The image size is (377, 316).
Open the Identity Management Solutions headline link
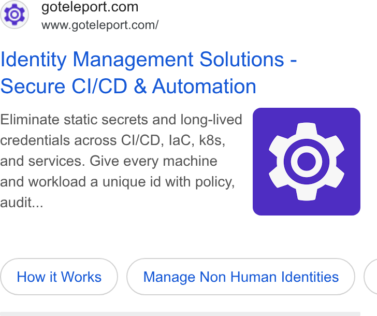[149, 60]
